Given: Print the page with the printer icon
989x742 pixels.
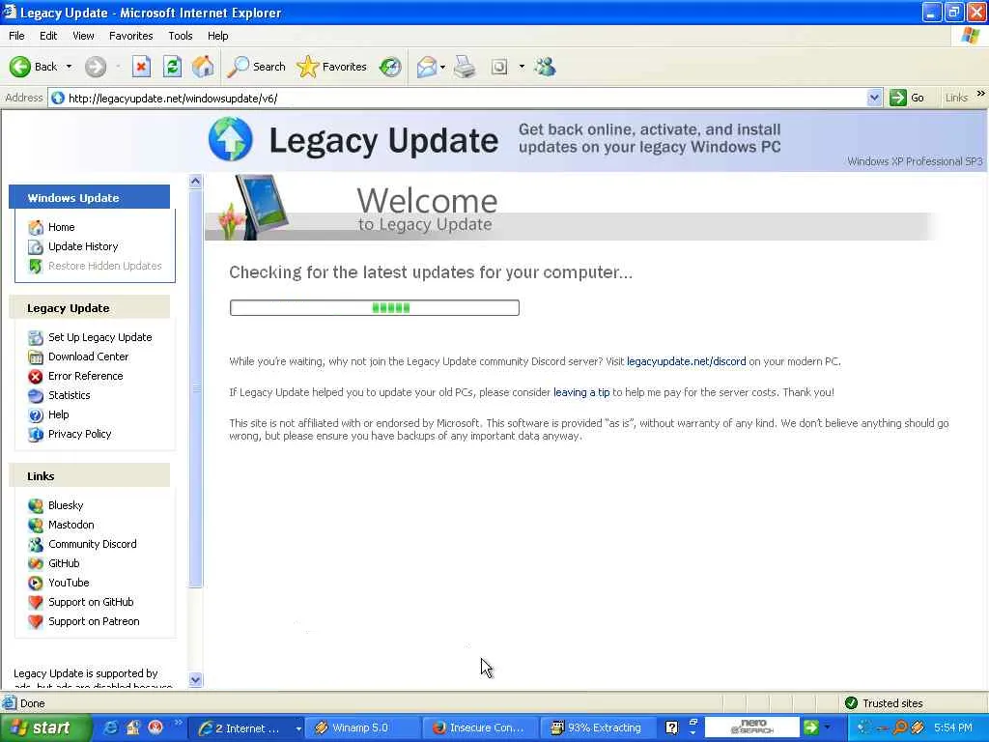Looking at the screenshot, I should pyautogui.click(x=465, y=67).
